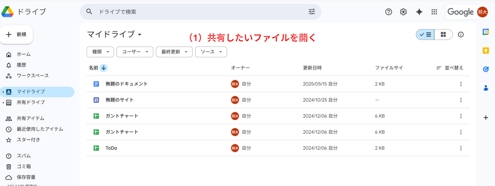Open the ソース filter dropdown

coord(211,52)
